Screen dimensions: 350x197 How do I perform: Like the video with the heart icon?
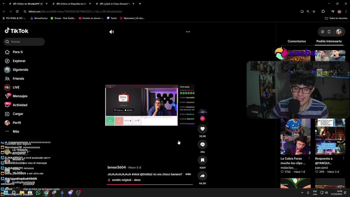202,129
